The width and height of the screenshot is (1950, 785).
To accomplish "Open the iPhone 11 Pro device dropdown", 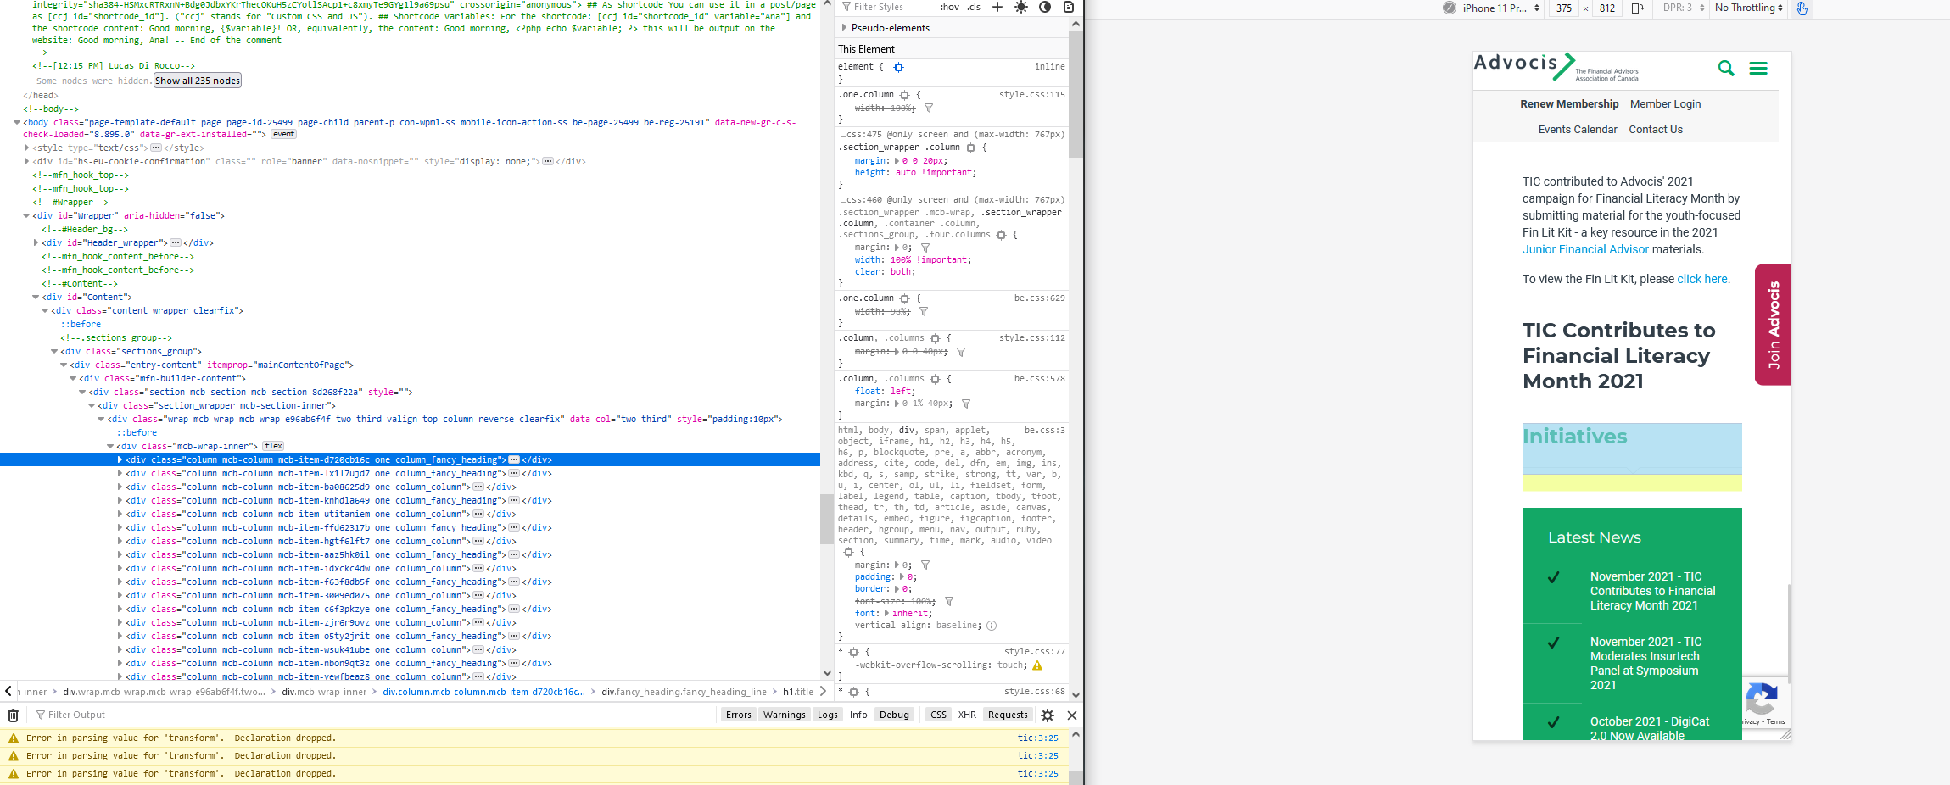I will point(1501,8).
